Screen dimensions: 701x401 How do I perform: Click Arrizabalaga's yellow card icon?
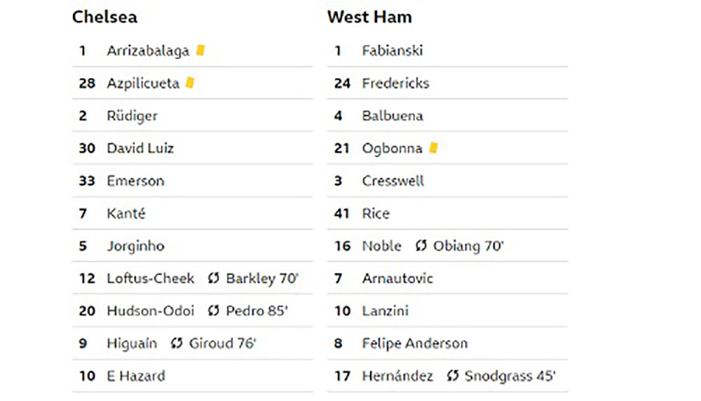[x=200, y=50]
